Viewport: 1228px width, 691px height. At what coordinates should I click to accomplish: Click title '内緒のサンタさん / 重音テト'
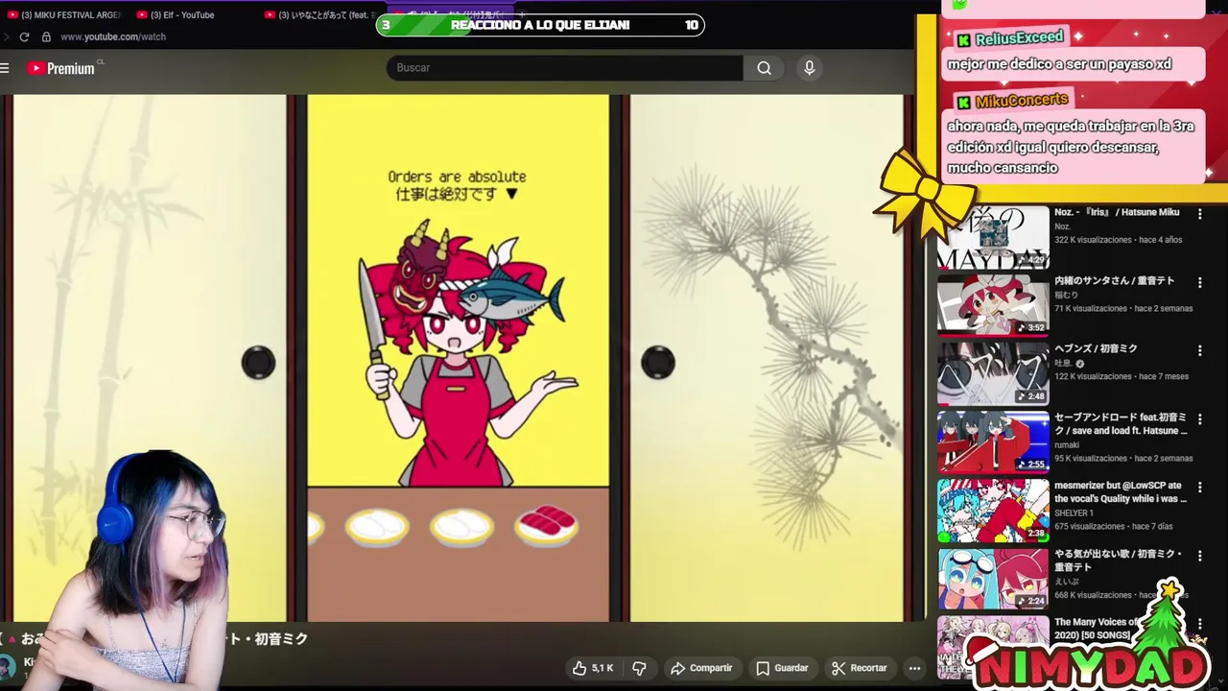1115,281
